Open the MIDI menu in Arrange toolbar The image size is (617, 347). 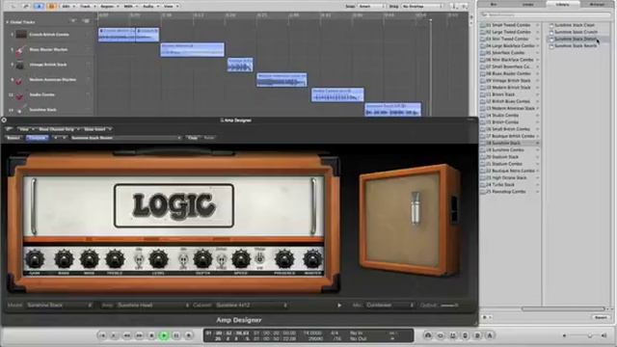130,7
